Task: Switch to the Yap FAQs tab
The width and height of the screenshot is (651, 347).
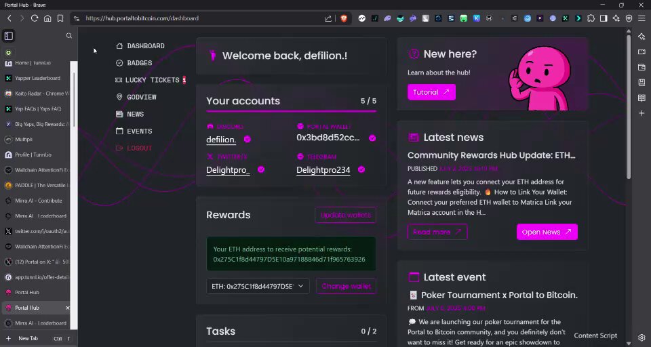Action: [36, 108]
